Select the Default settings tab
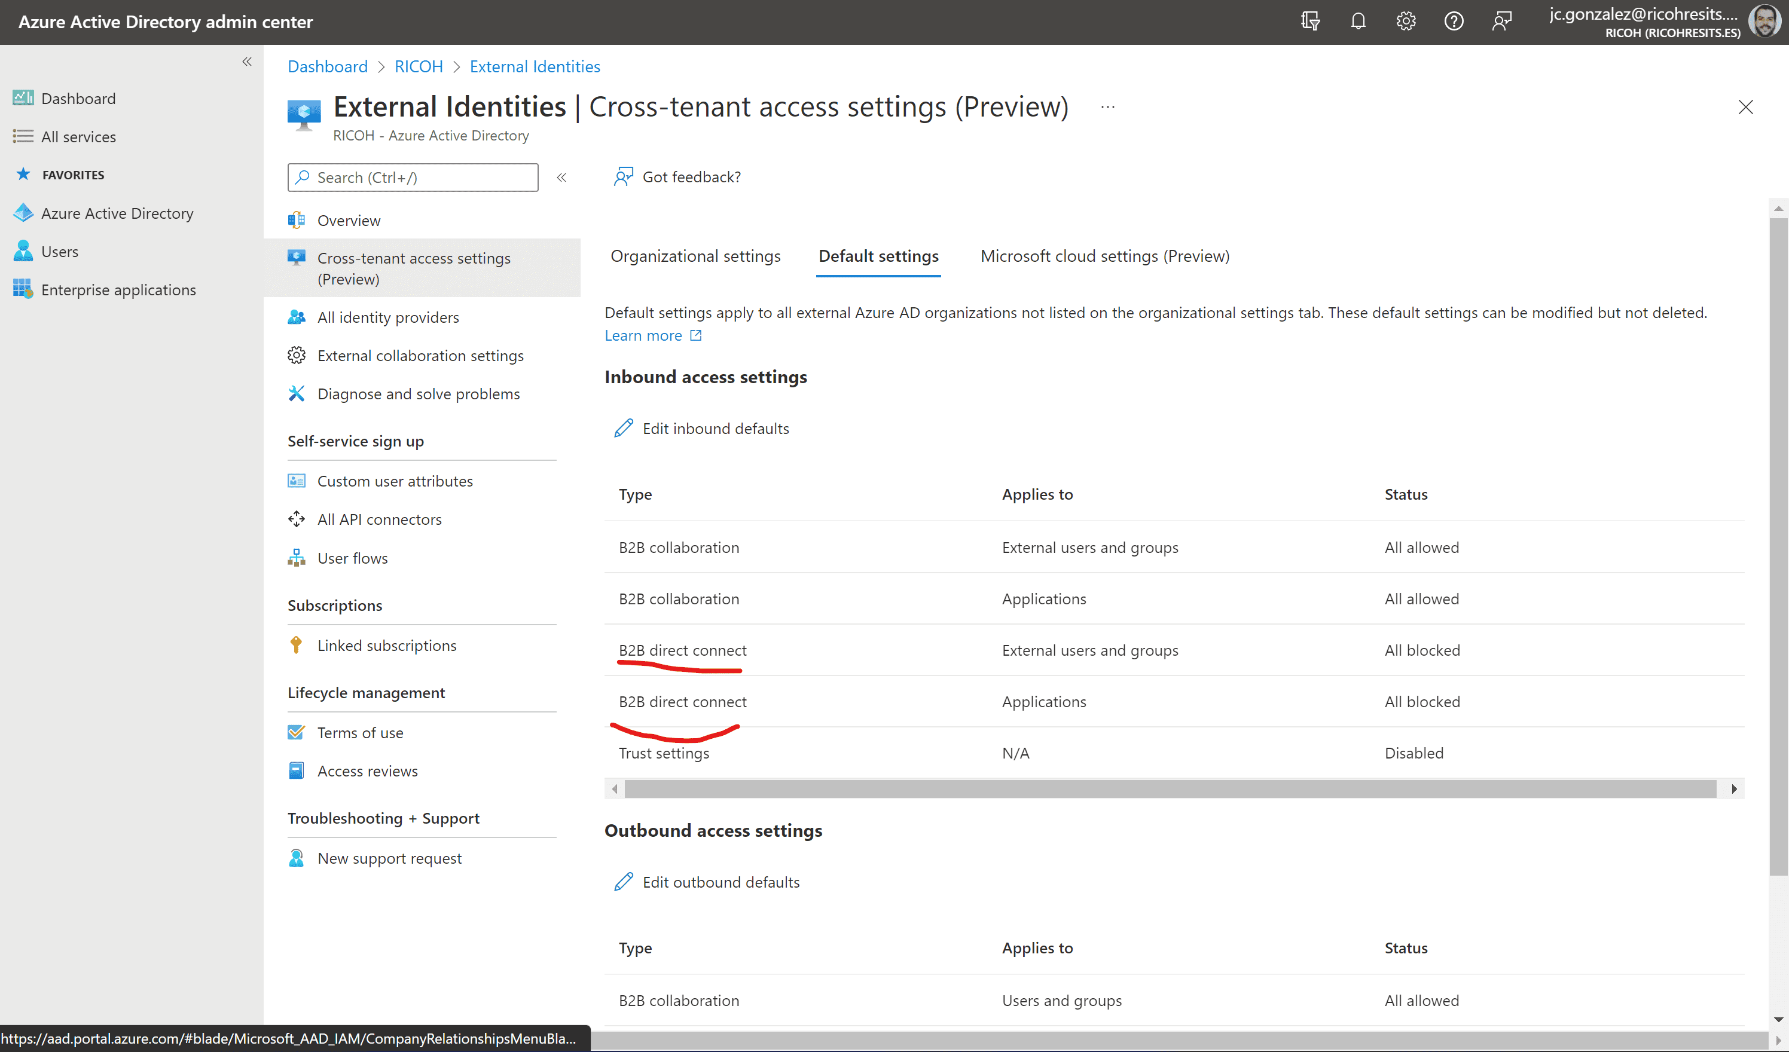The image size is (1789, 1052). [878, 256]
